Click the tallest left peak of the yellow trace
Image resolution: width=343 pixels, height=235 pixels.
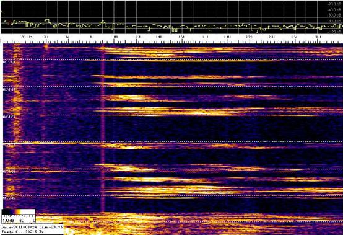point(47,20)
